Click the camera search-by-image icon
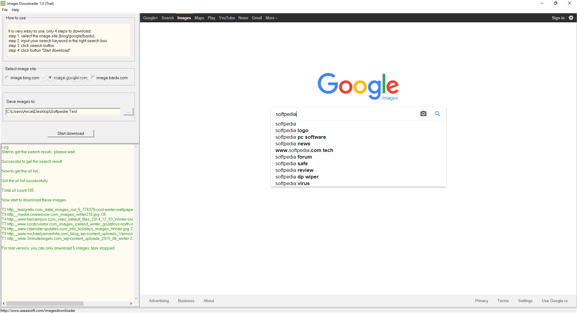 point(423,113)
